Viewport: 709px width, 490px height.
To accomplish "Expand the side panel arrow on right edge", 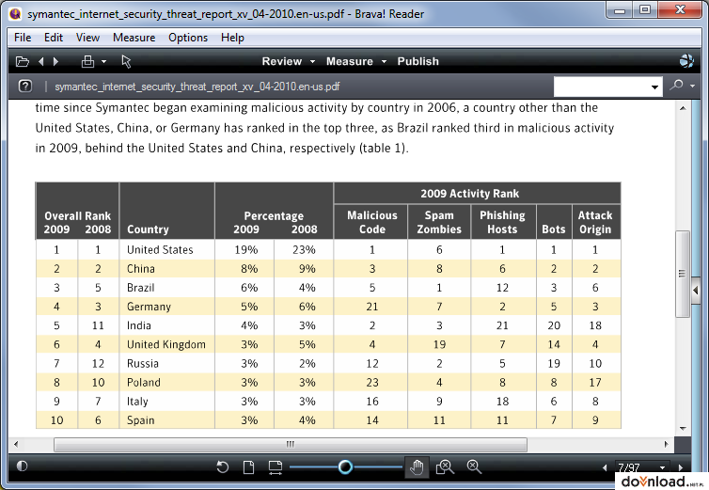I will pyautogui.click(x=696, y=290).
